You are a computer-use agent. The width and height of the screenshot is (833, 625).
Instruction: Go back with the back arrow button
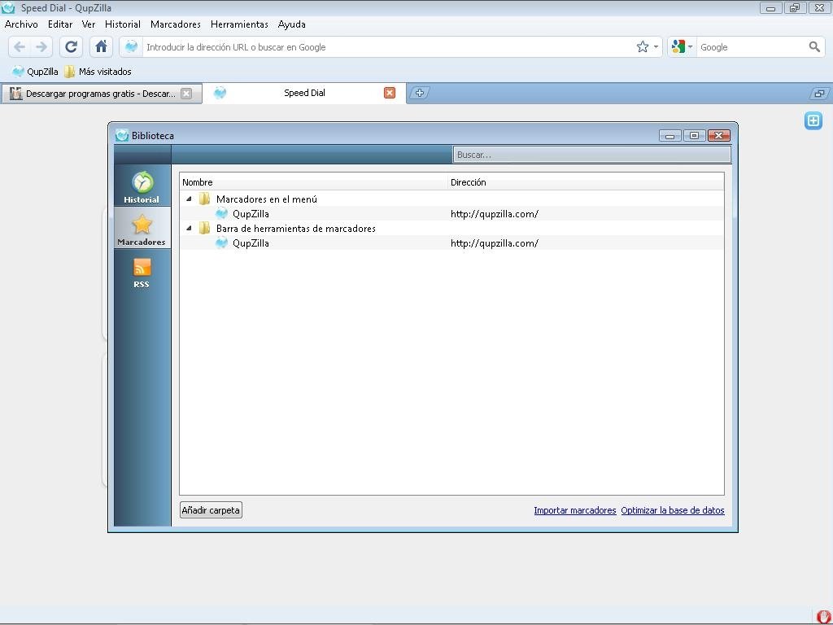pos(20,46)
